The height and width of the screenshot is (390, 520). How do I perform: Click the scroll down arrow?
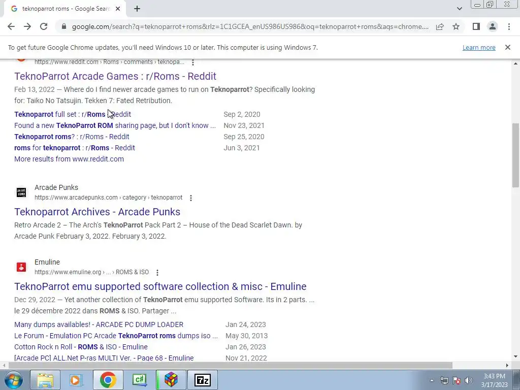click(515, 357)
